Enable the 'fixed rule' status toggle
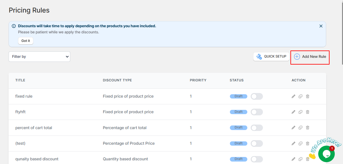 pos(256,96)
